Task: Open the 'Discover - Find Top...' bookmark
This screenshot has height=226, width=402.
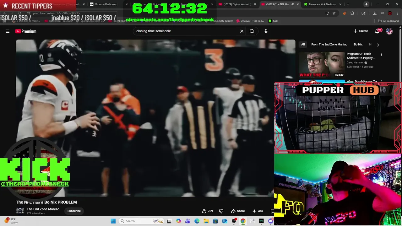Action: point(250,21)
